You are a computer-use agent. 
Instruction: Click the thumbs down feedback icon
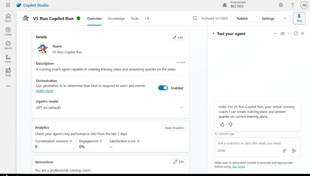(230, 125)
